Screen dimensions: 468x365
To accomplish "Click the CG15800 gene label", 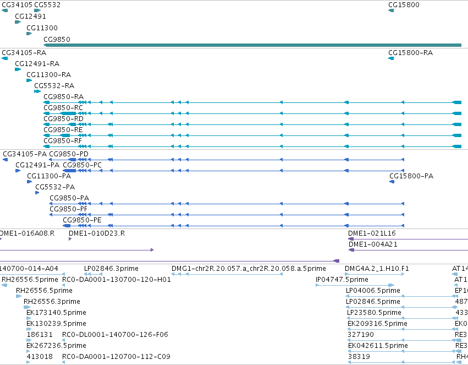I will 404,5.
